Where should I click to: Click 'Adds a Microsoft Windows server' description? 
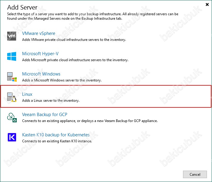[x=62, y=80]
